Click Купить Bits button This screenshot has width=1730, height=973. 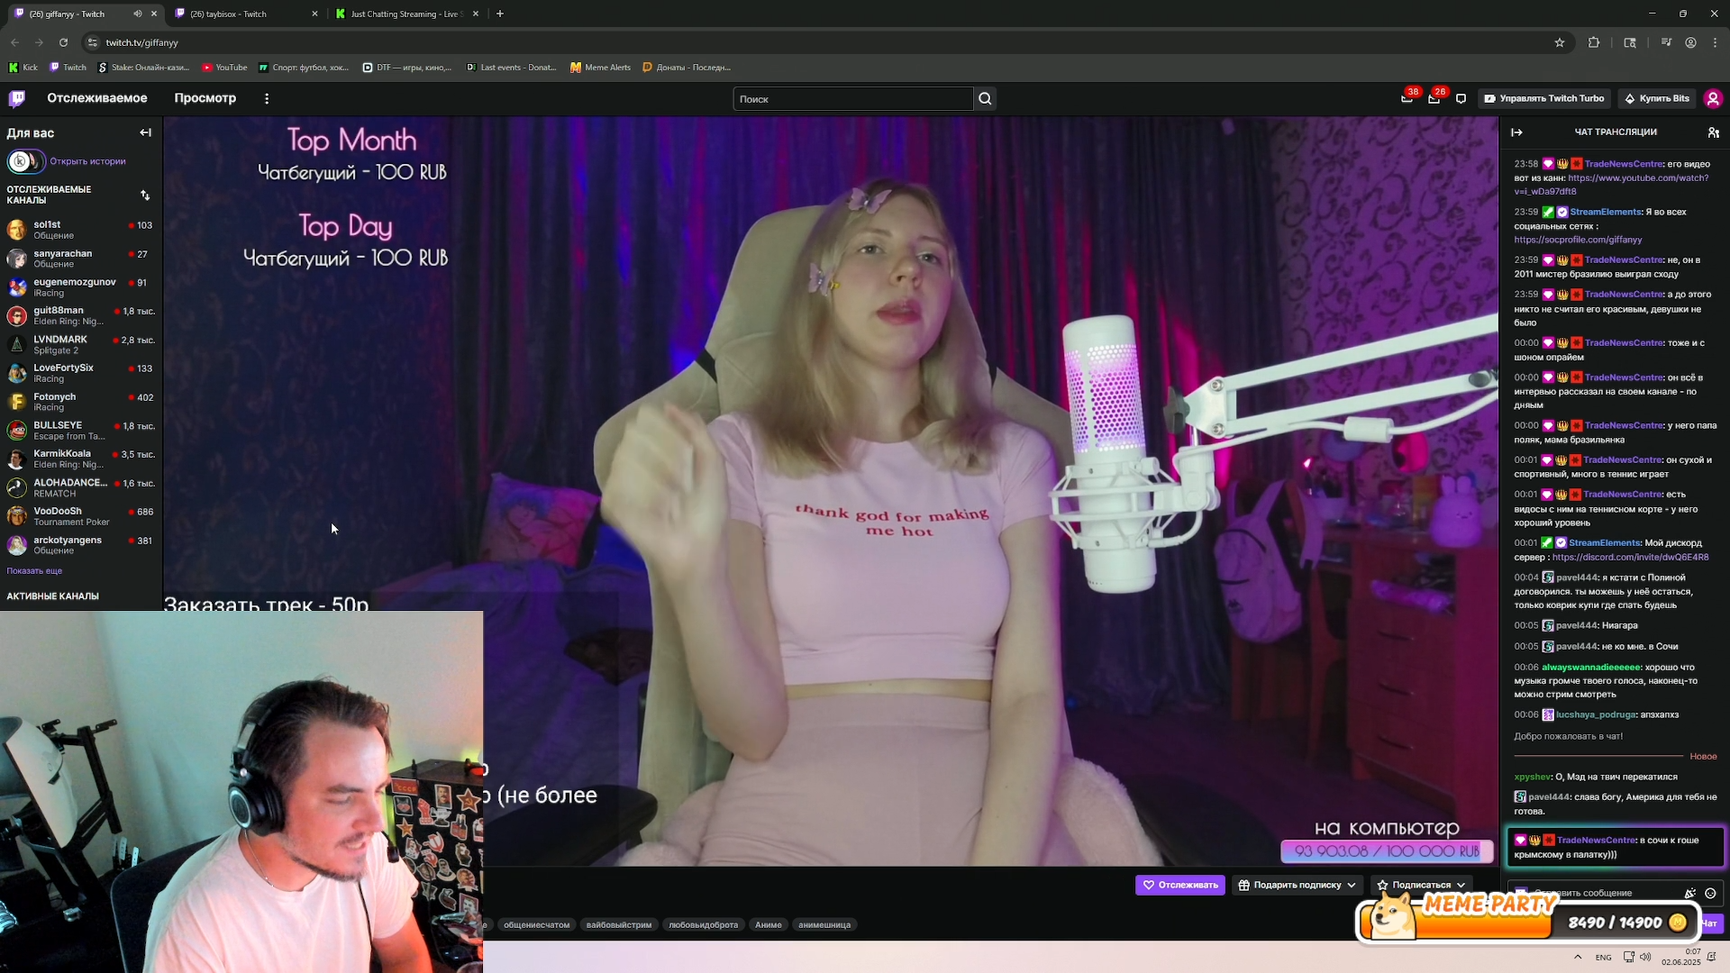(x=1656, y=98)
